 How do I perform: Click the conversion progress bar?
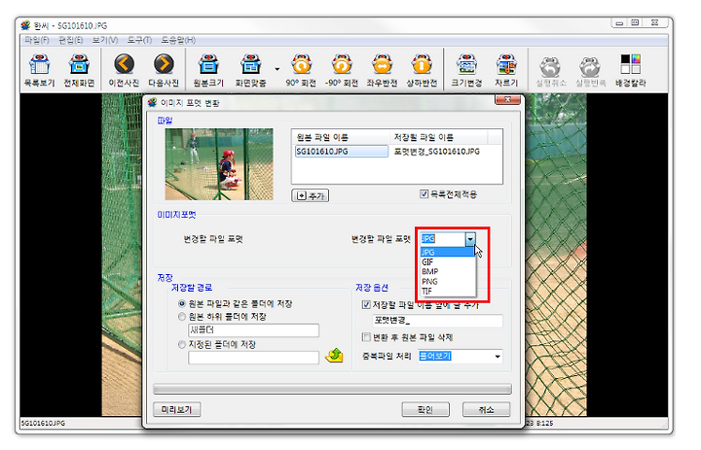tap(333, 389)
